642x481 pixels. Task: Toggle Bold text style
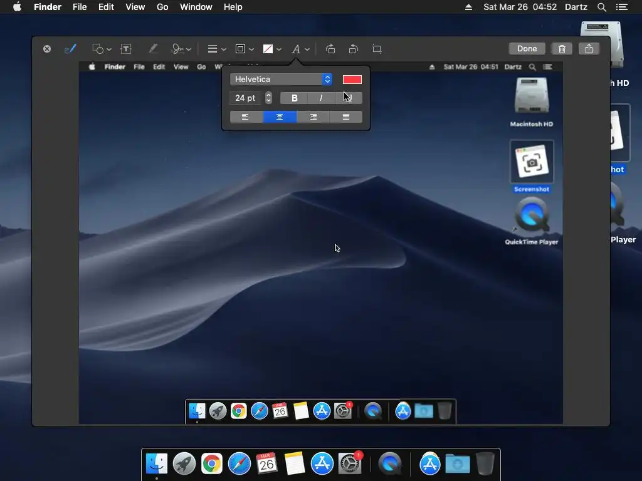coord(294,98)
